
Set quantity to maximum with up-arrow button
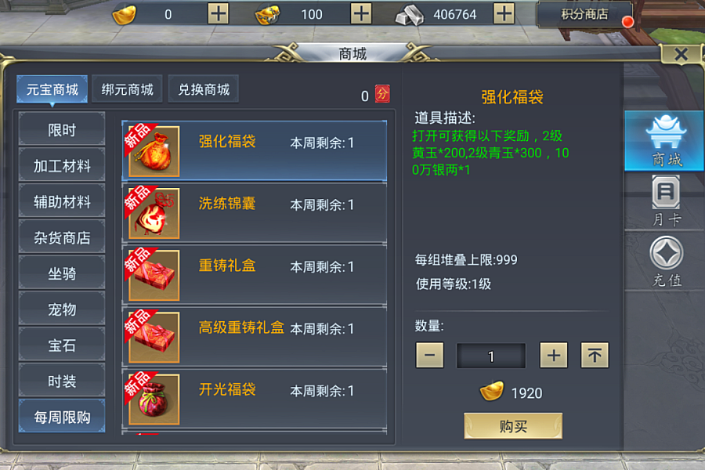595,356
